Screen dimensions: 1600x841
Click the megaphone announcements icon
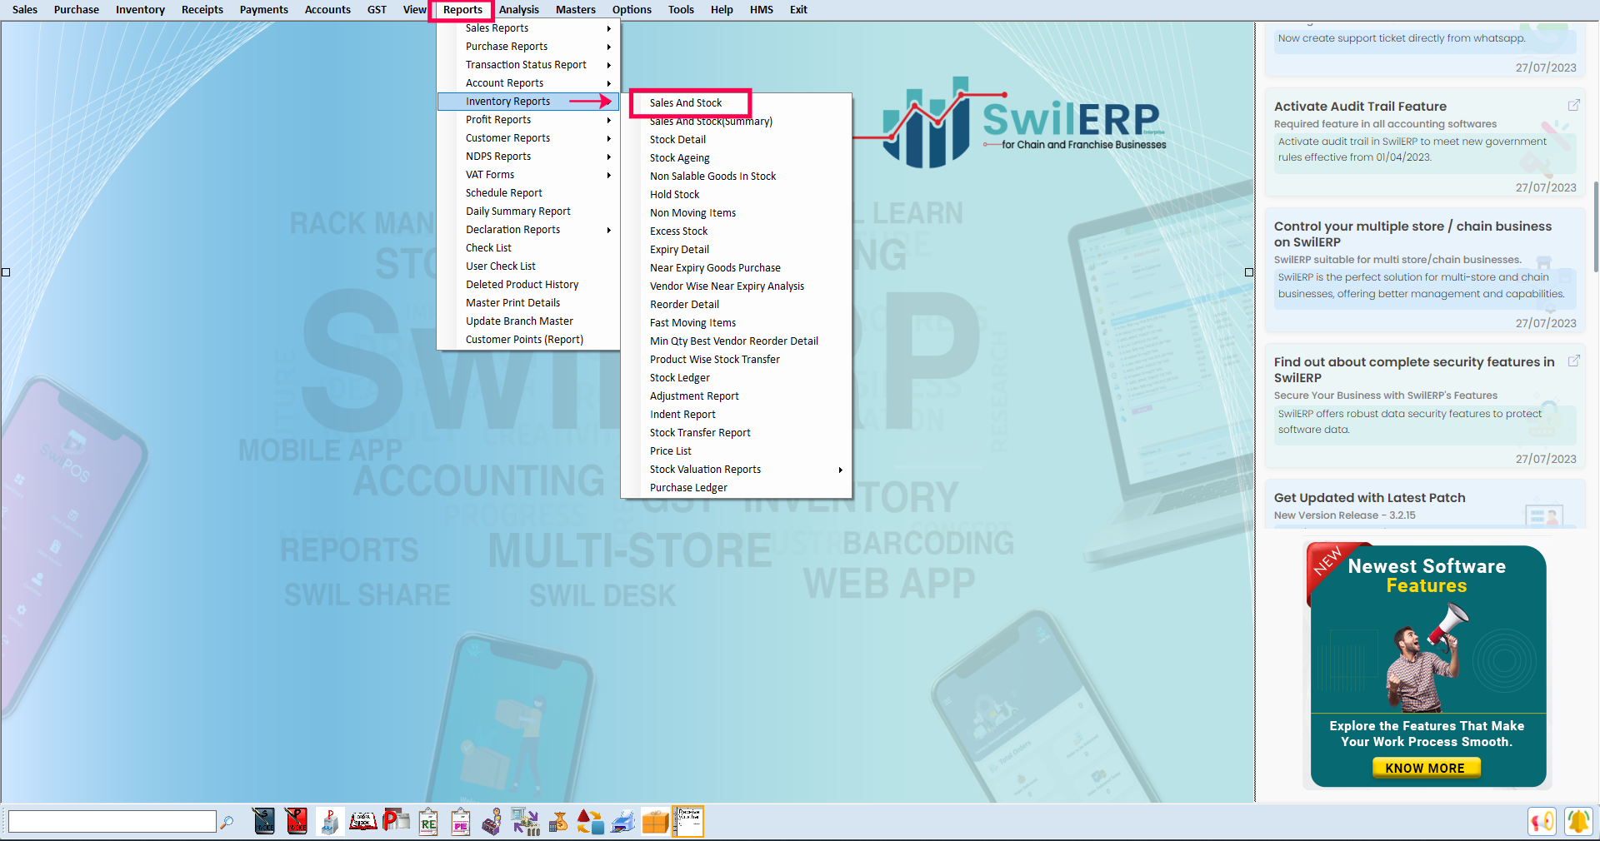tap(1542, 822)
